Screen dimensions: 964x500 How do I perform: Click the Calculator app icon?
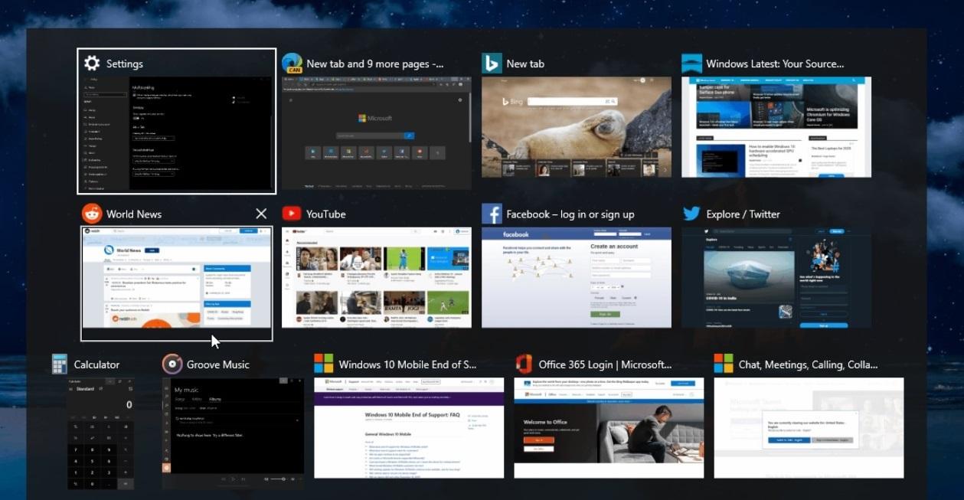[x=60, y=364]
